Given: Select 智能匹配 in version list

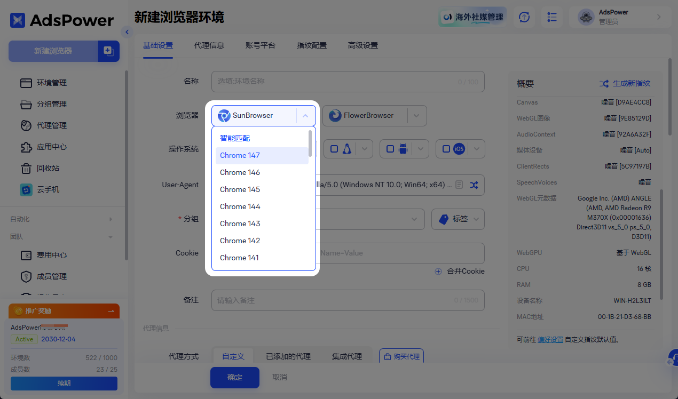Looking at the screenshot, I should 262,138.
